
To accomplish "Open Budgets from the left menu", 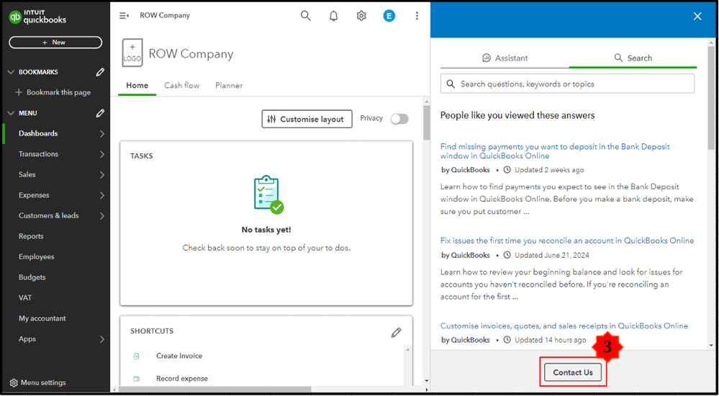I will point(32,277).
